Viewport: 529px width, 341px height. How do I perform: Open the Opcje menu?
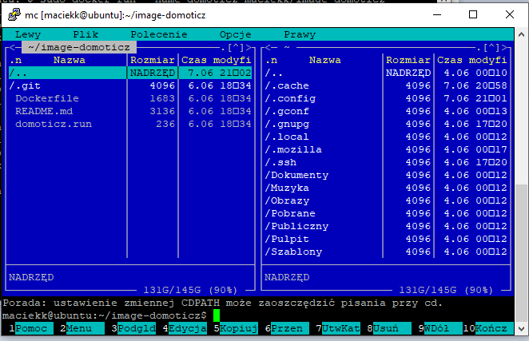pos(235,34)
